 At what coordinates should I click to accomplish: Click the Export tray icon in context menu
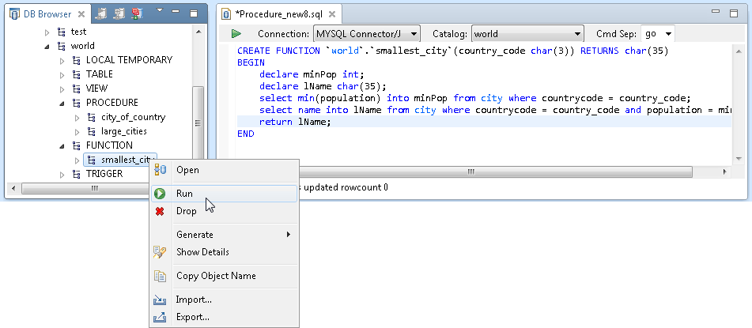[x=160, y=317]
